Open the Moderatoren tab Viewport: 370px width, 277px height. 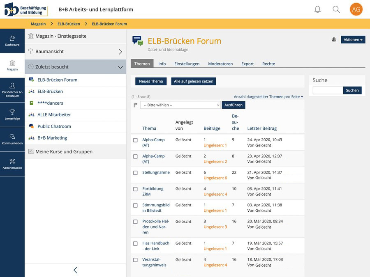tap(220, 64)
